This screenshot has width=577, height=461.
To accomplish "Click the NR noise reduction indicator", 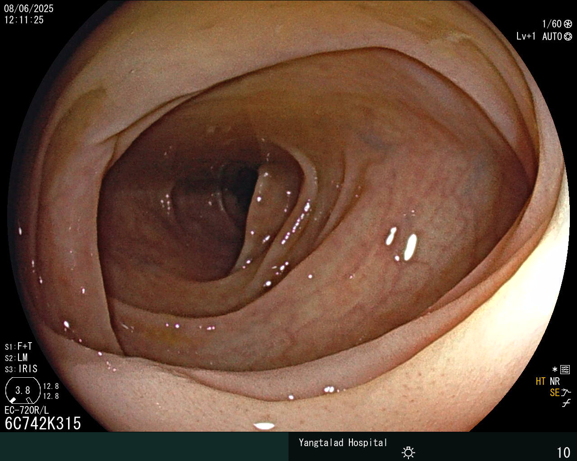I will 554,381.
